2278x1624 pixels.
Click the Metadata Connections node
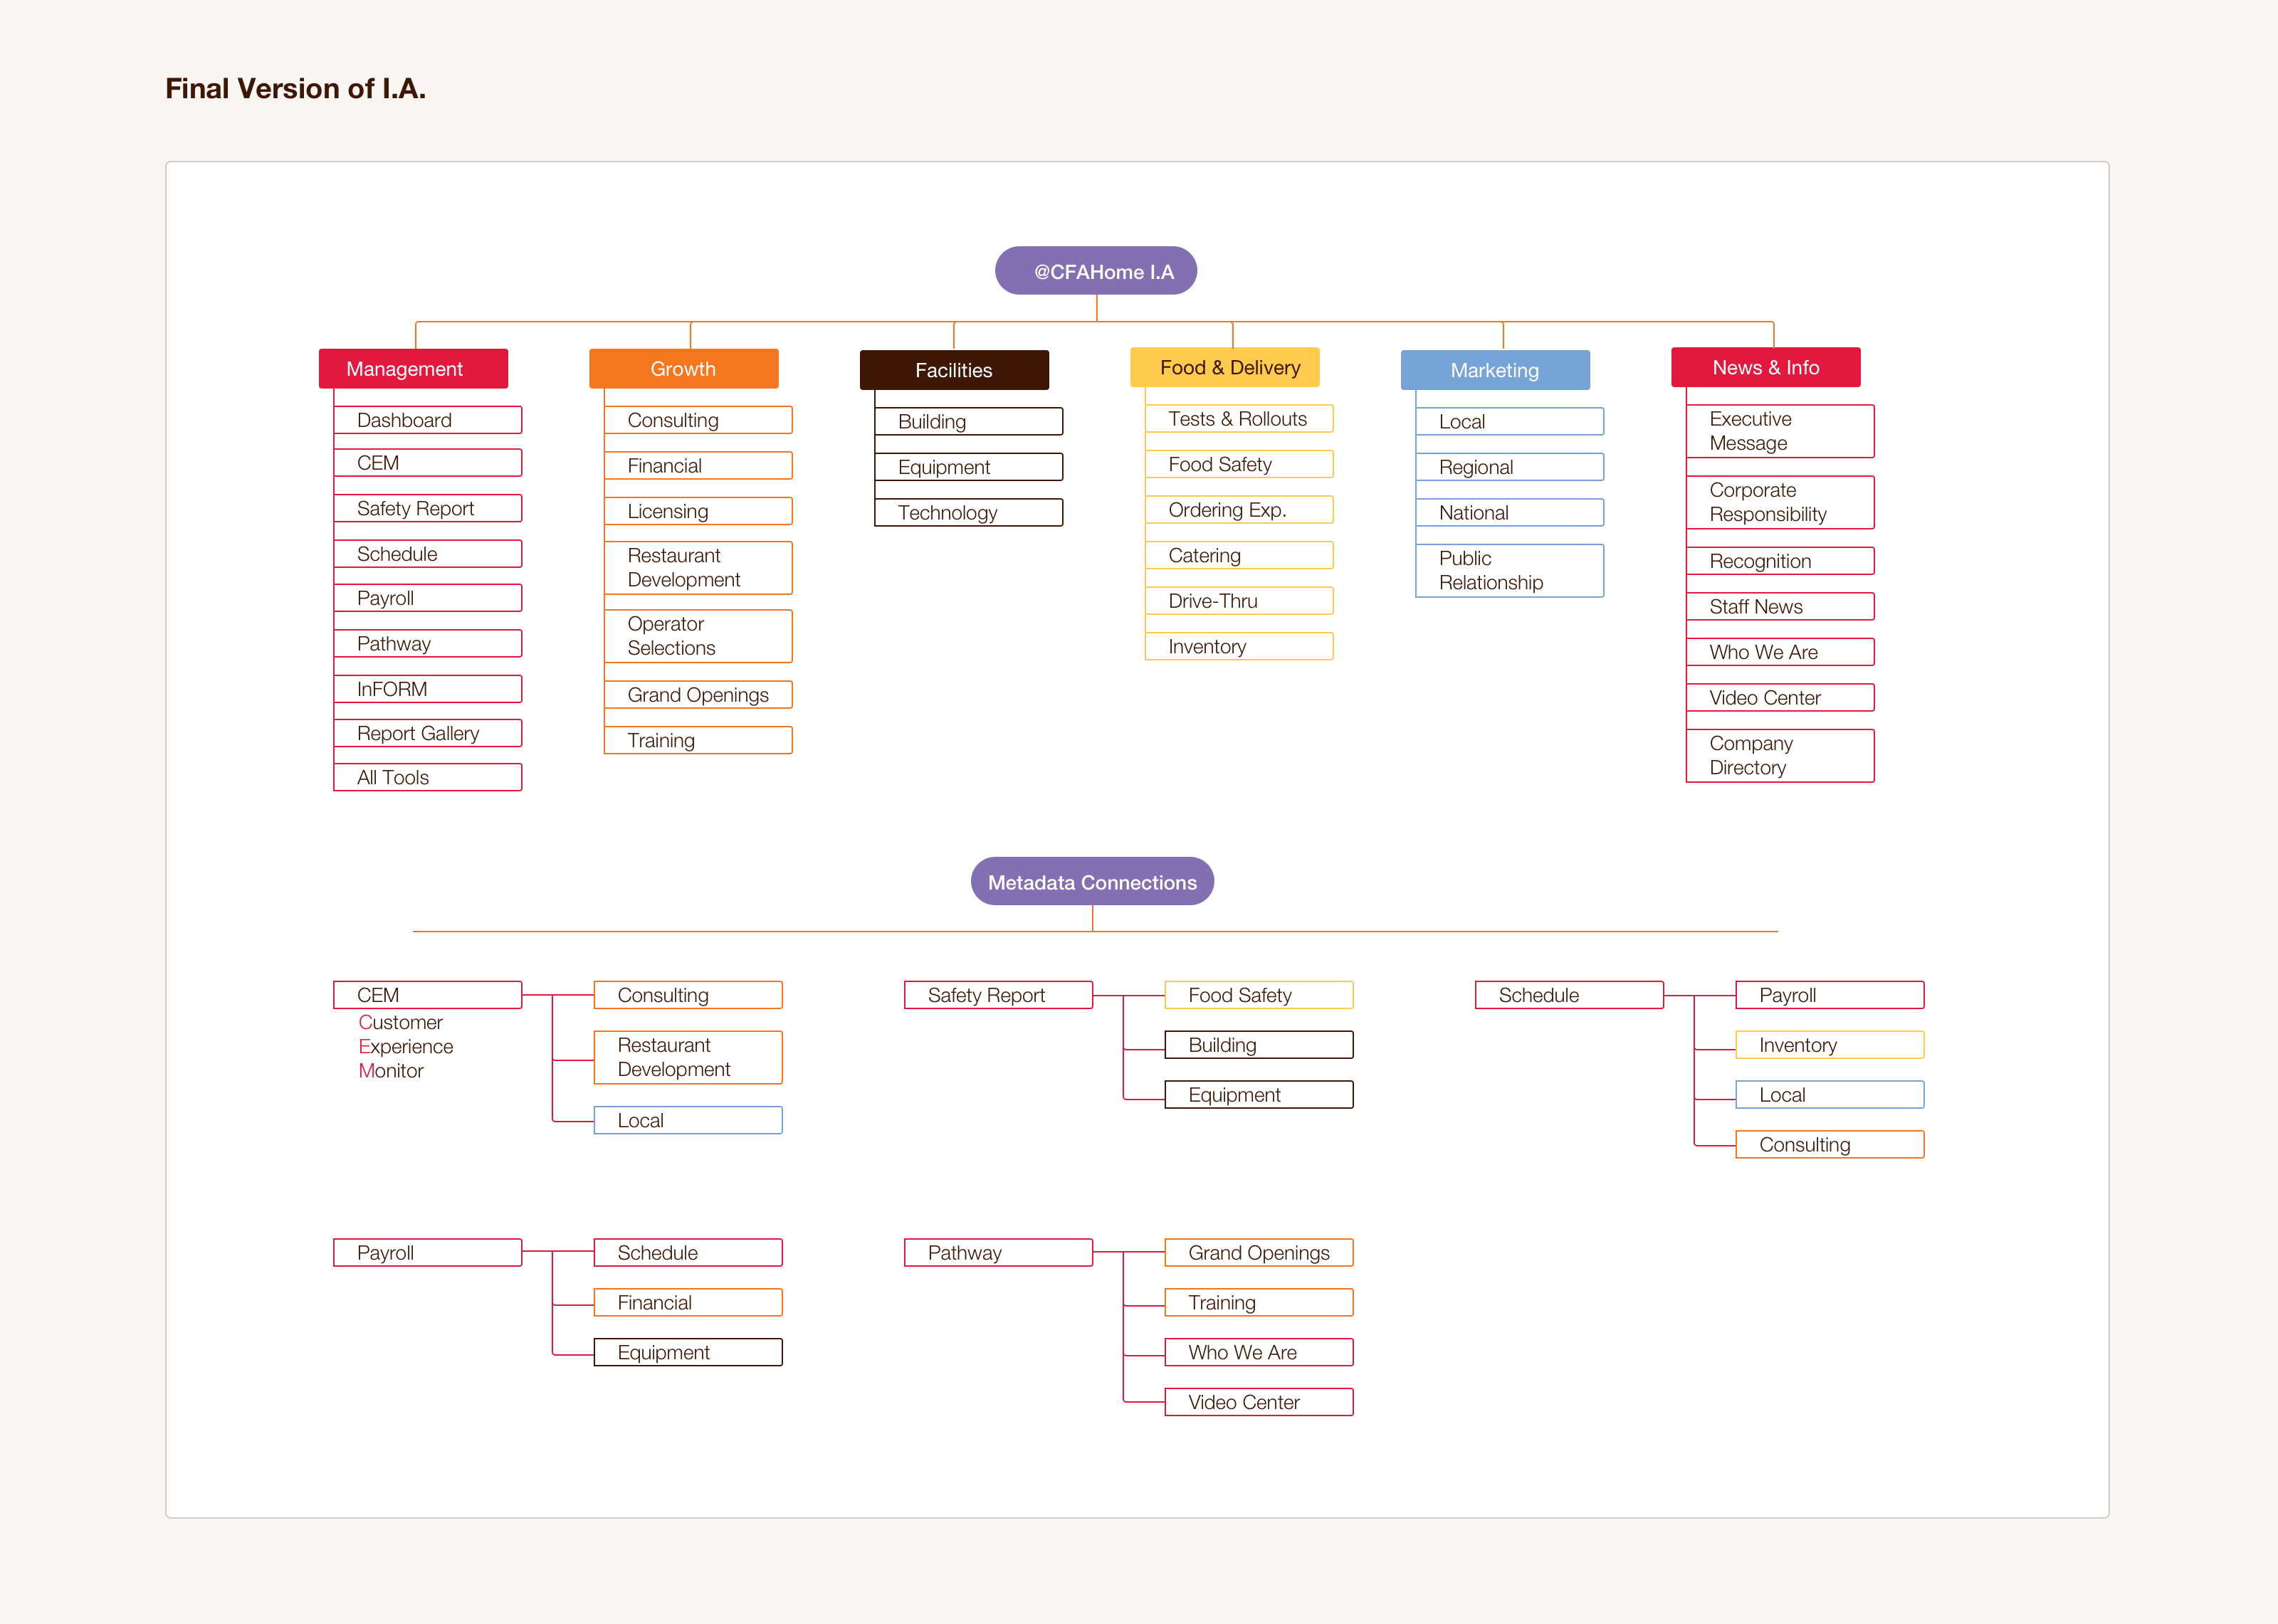point(1092,882)
